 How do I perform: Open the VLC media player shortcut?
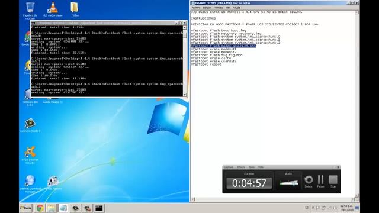point(53,9)
